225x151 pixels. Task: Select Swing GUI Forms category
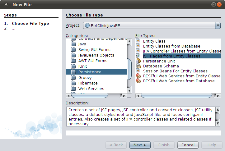click(94, 50)
